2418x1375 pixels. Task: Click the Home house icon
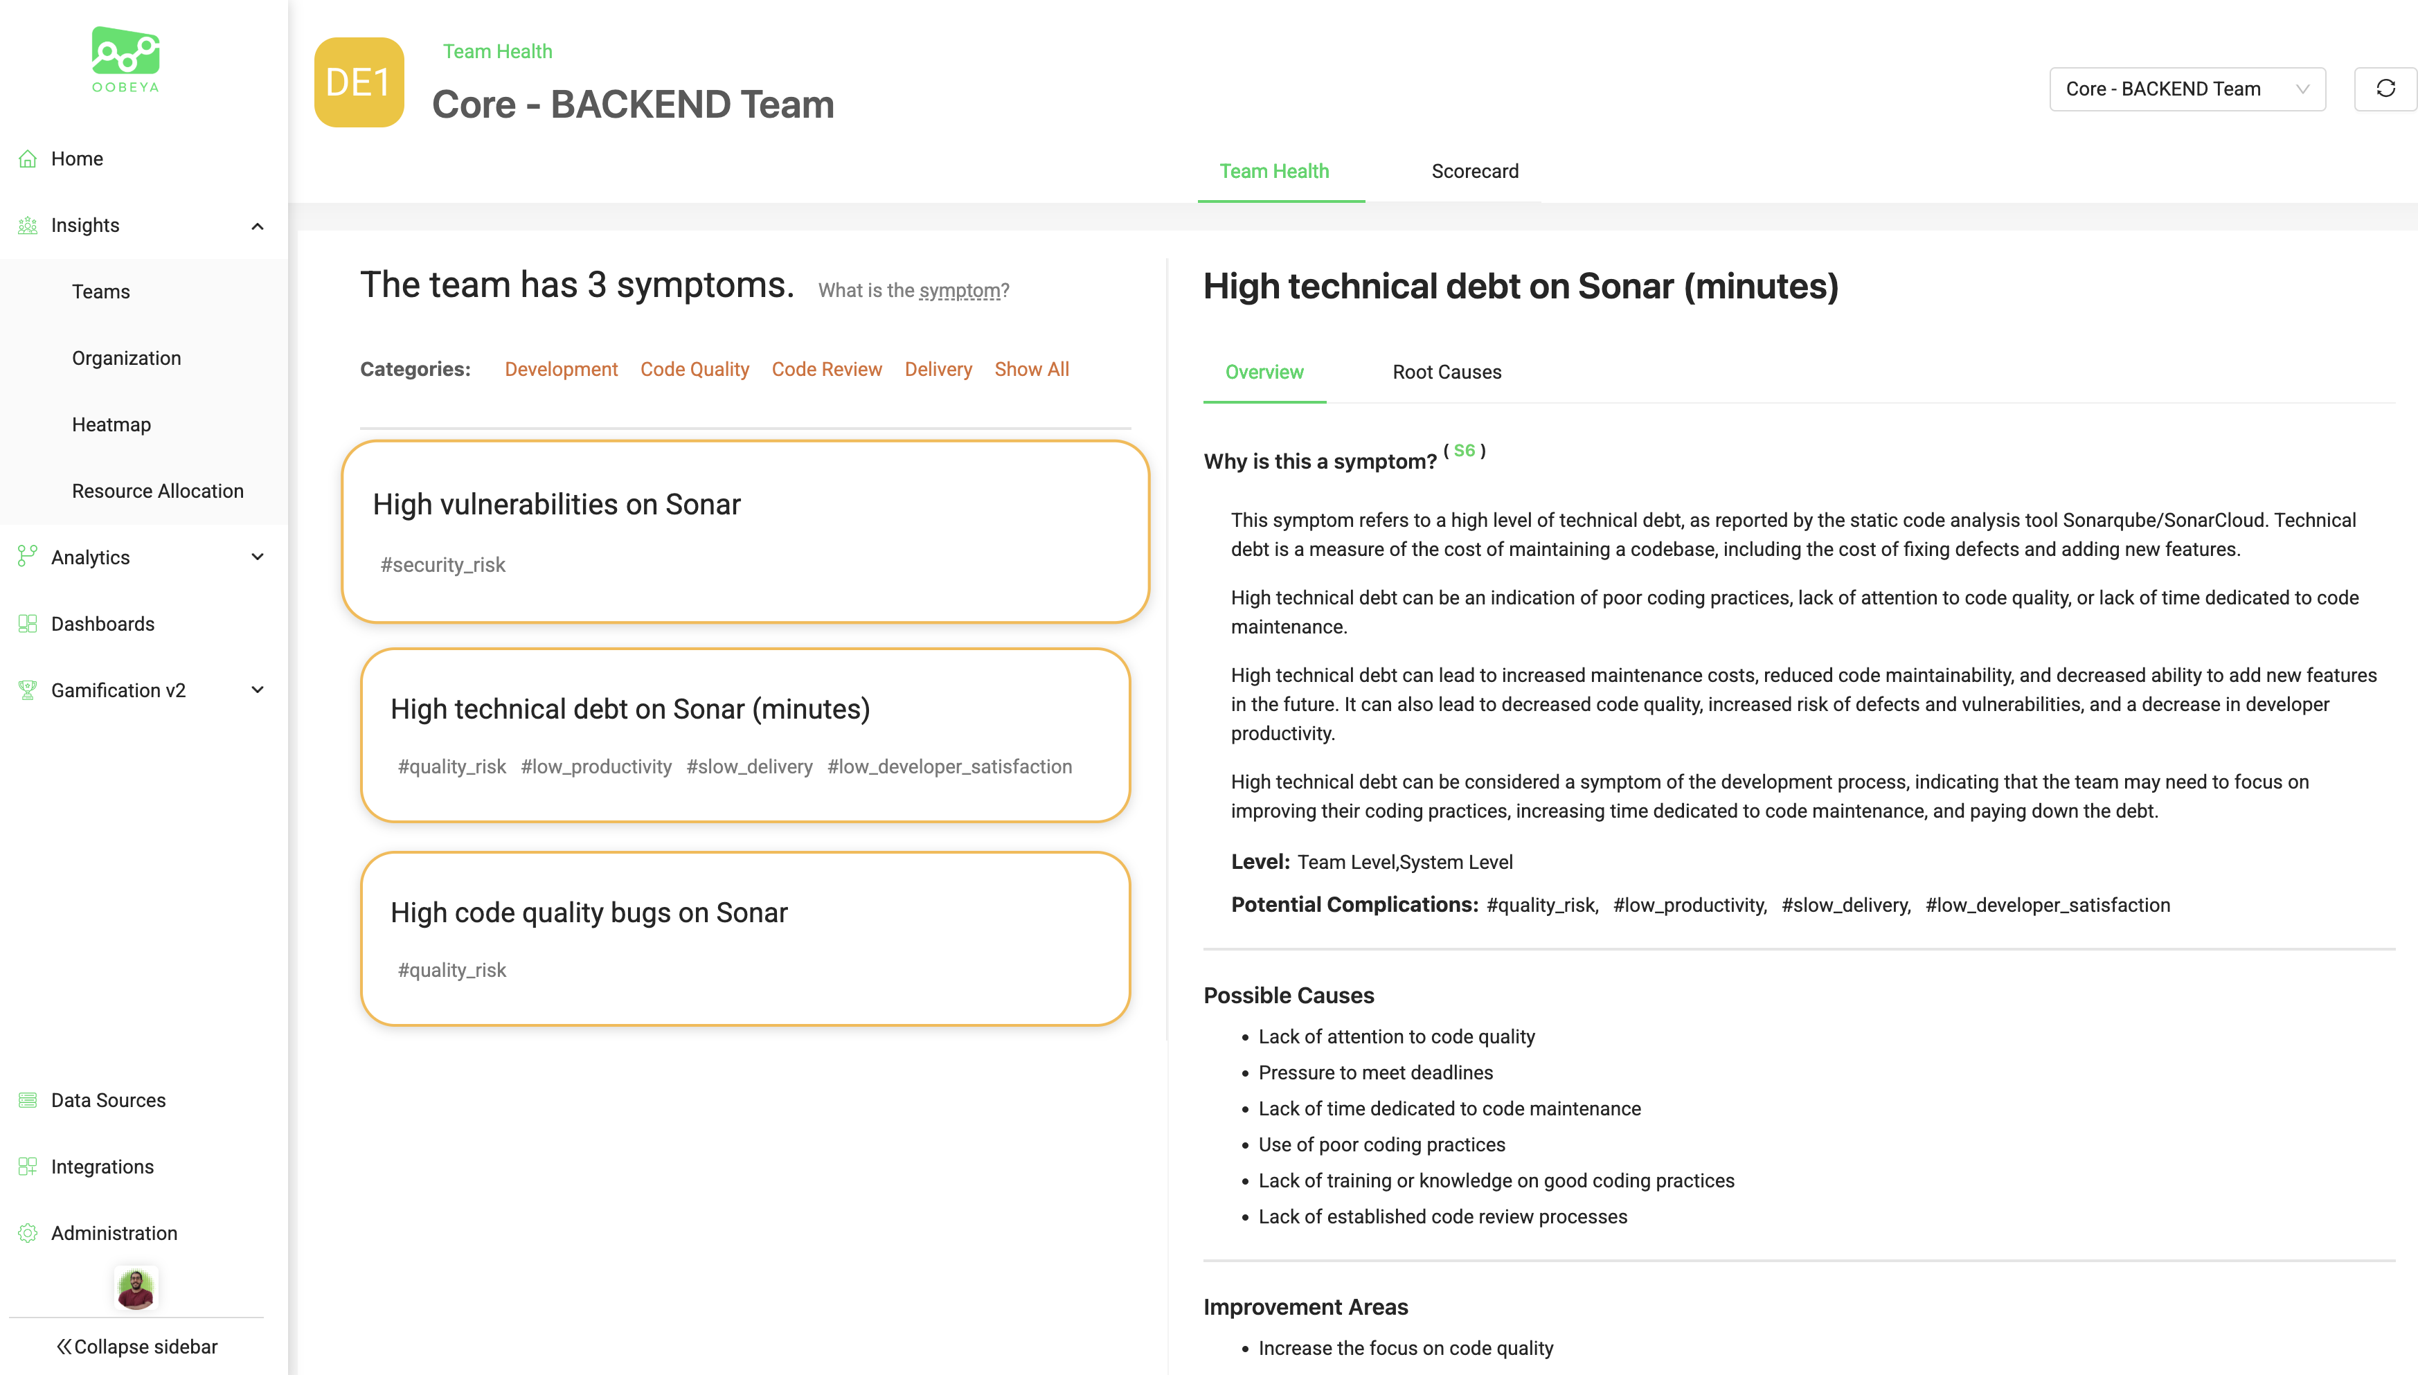click(x=28, y=159)
